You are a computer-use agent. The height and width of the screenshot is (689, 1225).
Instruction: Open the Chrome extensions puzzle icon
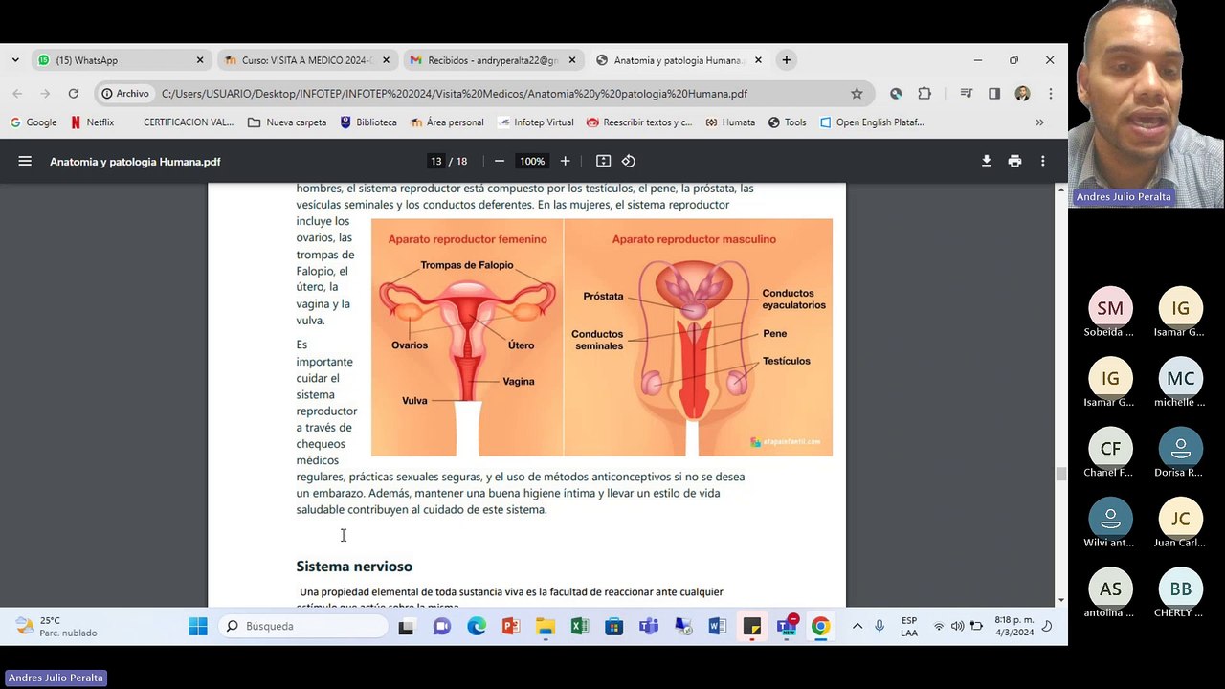click(x=924, y=94)
